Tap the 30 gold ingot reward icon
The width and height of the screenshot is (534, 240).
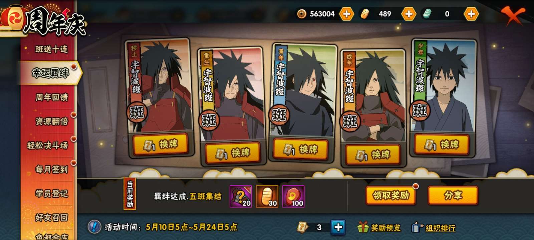pyautogui.click(x=267, y=196)
